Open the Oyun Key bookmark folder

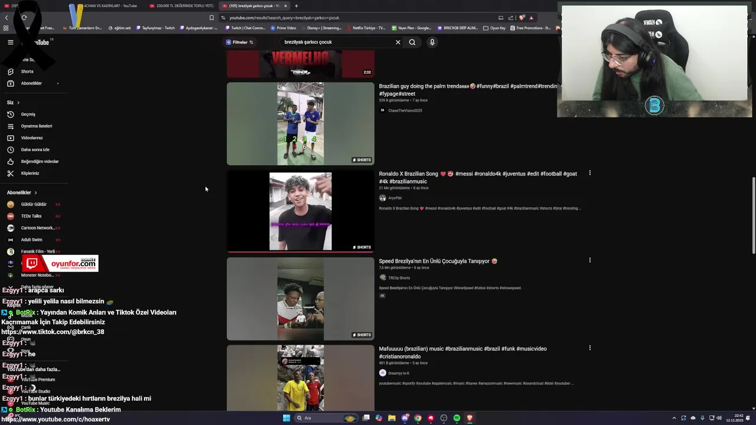coord(494,28)
